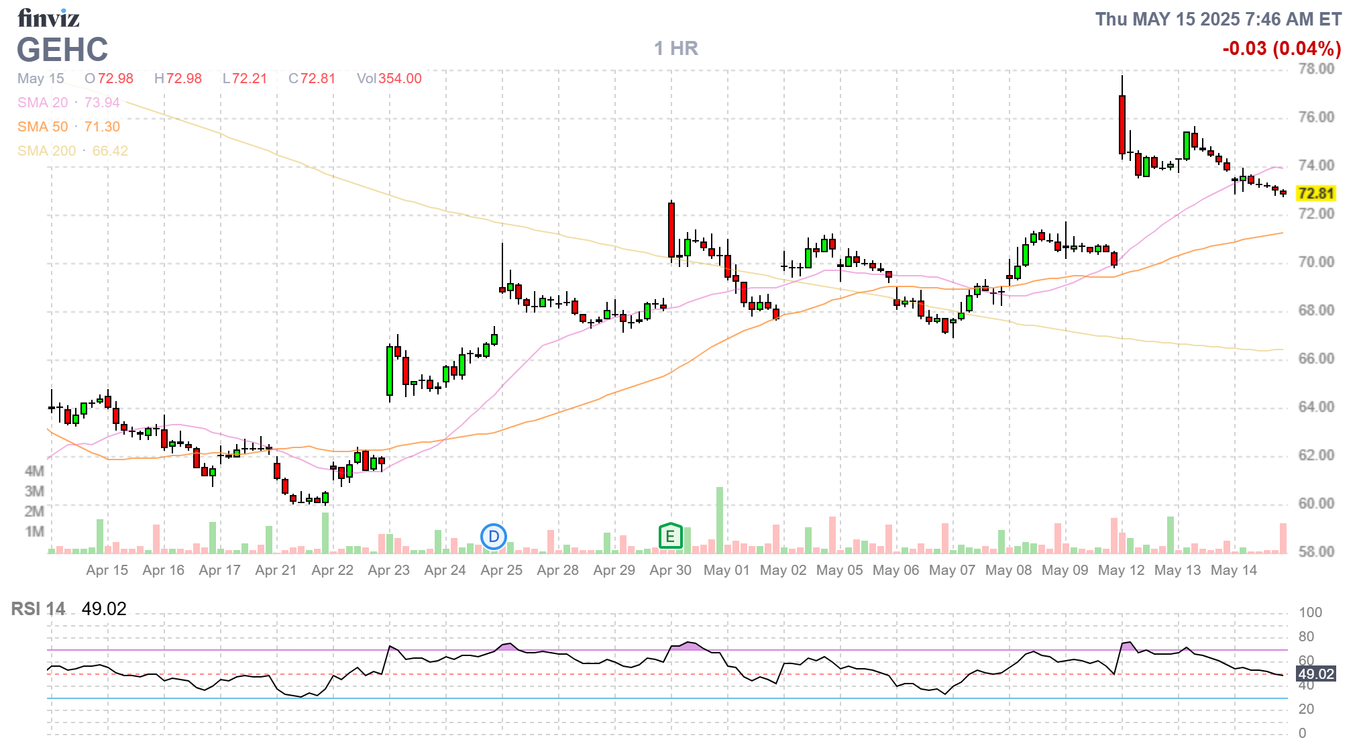The height and width of the screenshot is (754, 1359).
Task: Click the SMA 20 indicator label
Action: (42, 103)
